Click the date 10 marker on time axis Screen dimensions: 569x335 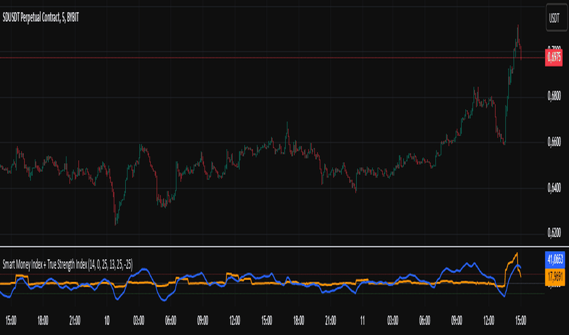[x=107, y=320]
